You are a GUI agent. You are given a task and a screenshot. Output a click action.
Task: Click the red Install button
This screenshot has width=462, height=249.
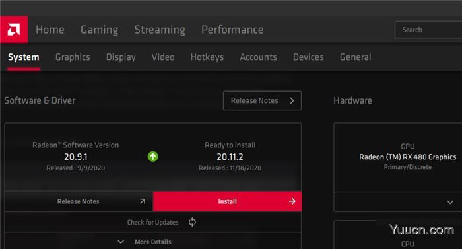(x=228, y=201)
